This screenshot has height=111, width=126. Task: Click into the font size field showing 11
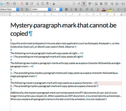pos(56,9)
